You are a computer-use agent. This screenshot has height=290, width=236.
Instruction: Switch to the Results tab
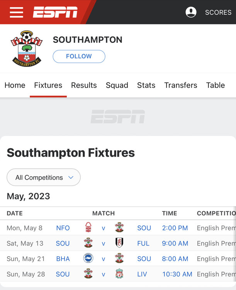coord(84,85)
